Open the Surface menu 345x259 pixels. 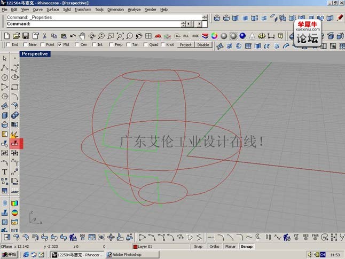click(53, 10)
